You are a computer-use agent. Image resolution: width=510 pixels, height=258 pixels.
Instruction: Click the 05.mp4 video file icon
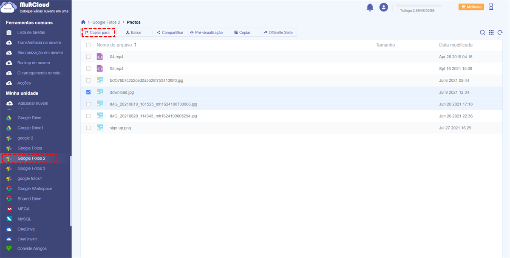pyautogui.click(x=100, y=69)
